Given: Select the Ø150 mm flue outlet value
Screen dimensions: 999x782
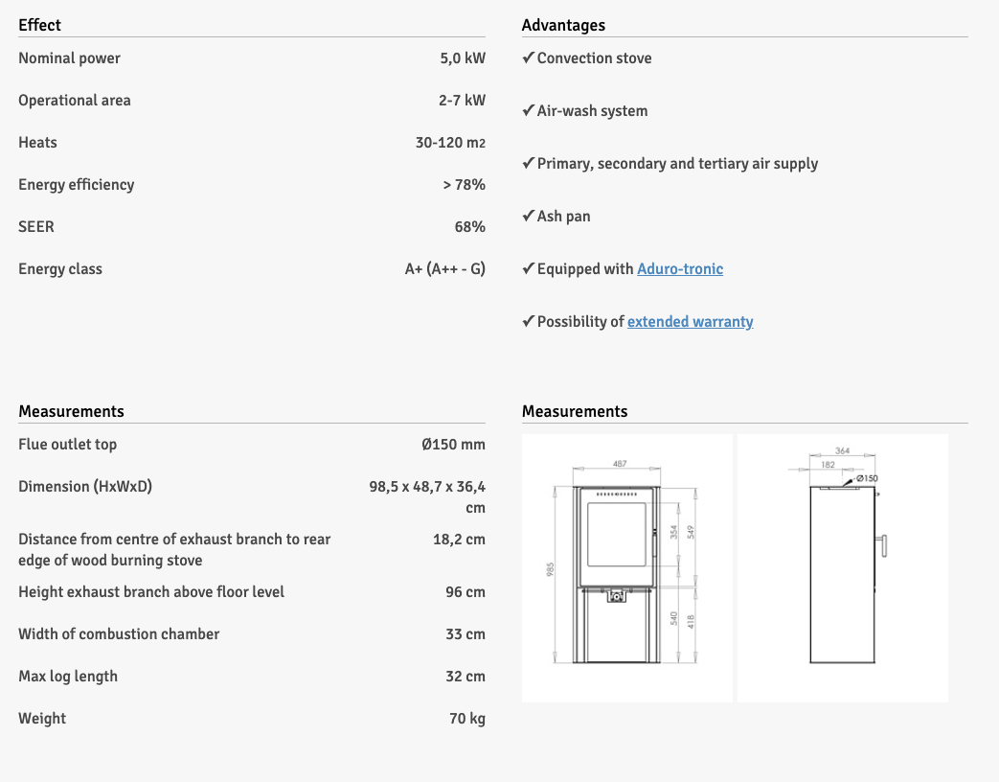Looking at the screenshot, I should tap(453, 445).
